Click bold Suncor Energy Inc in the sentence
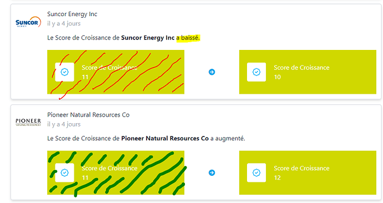The image size is (383, 203). click(x=148, y=38)
